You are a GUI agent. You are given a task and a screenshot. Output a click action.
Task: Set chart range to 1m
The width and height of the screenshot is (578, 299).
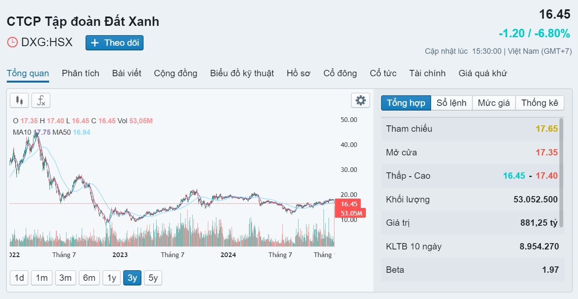click(41, 278)
